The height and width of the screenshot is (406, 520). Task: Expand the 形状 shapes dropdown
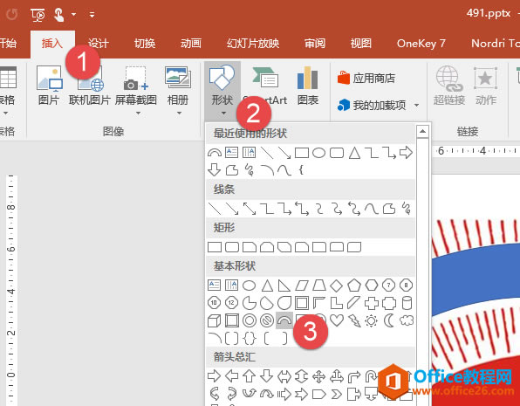pos(222,91)
